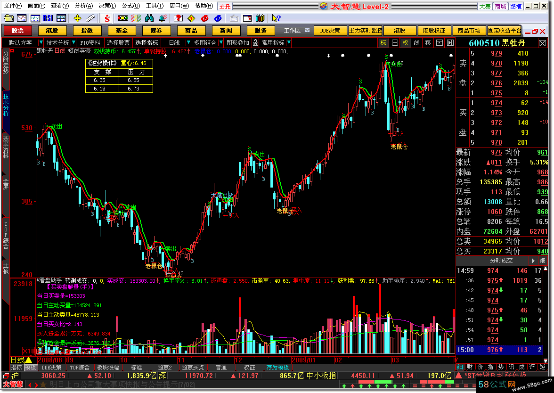
Task: Click the red S dollar icon
Action: 107,18
